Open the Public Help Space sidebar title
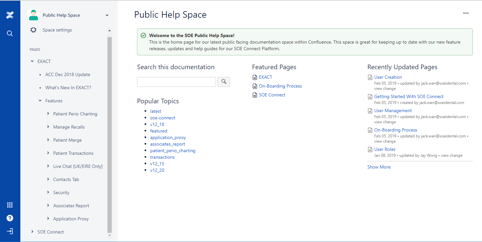482x242 pixels. [x=61, y=15]
